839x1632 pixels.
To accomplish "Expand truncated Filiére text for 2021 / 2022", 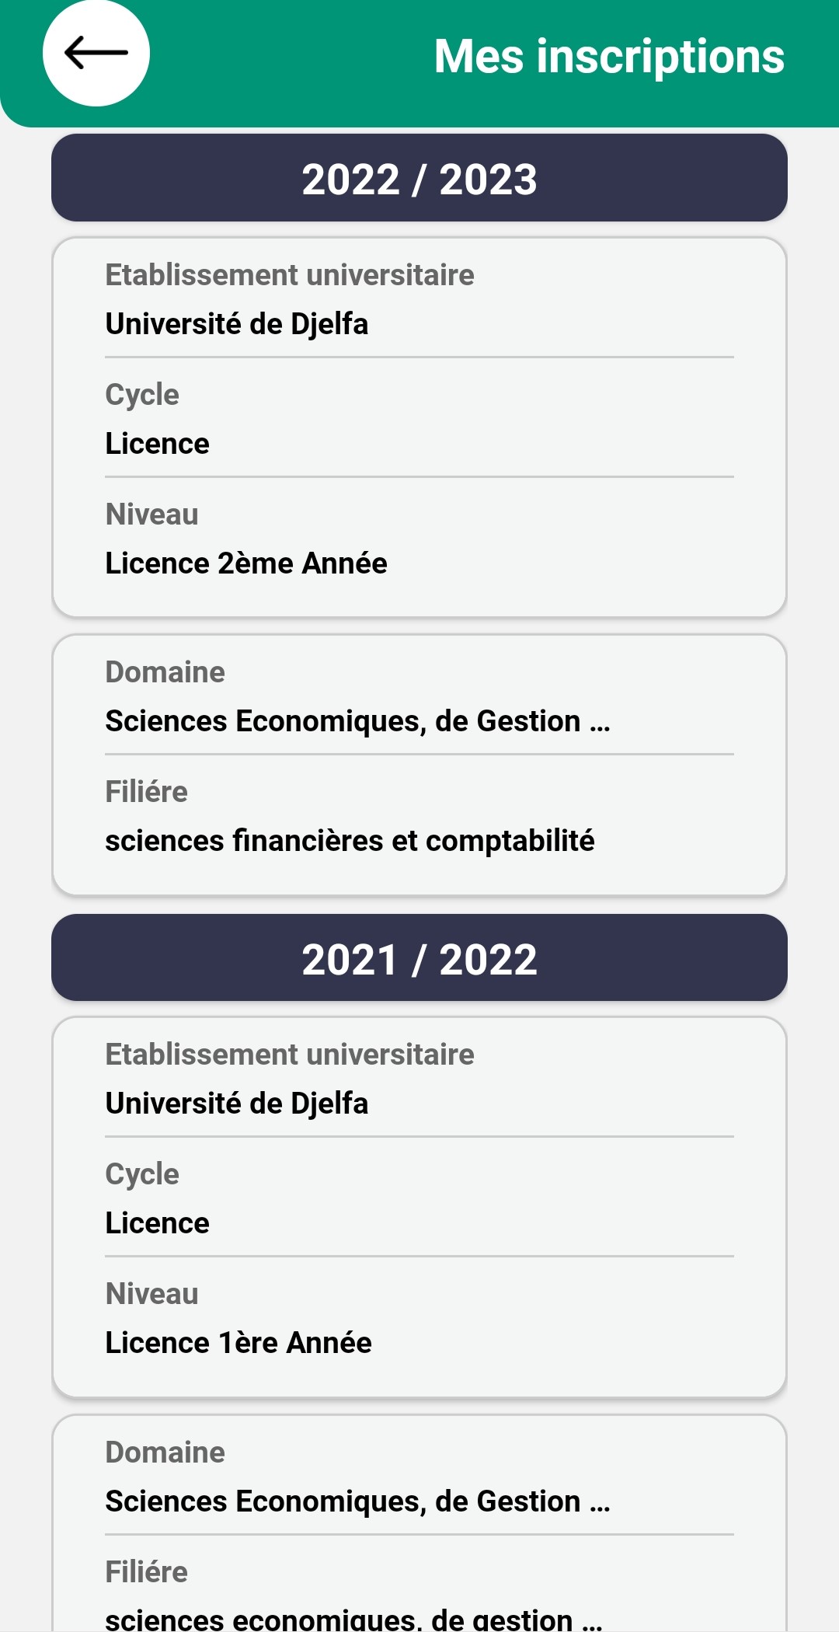I will tap(354, 1620).
